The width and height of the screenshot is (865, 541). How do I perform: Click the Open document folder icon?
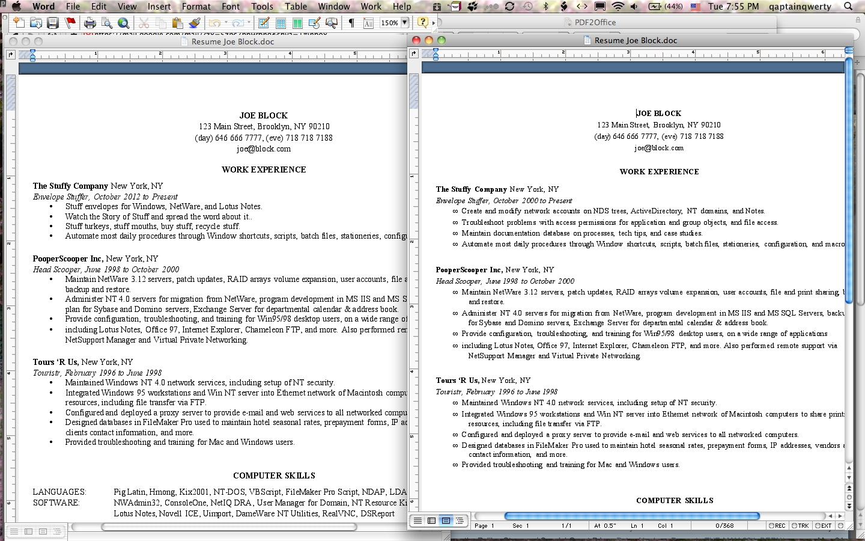[36, 23]
